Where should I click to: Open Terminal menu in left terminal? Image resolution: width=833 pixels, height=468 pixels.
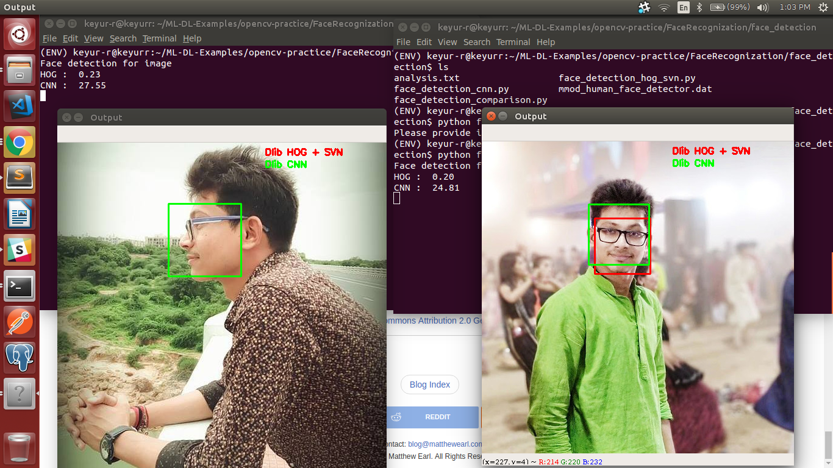click(160, 38)
